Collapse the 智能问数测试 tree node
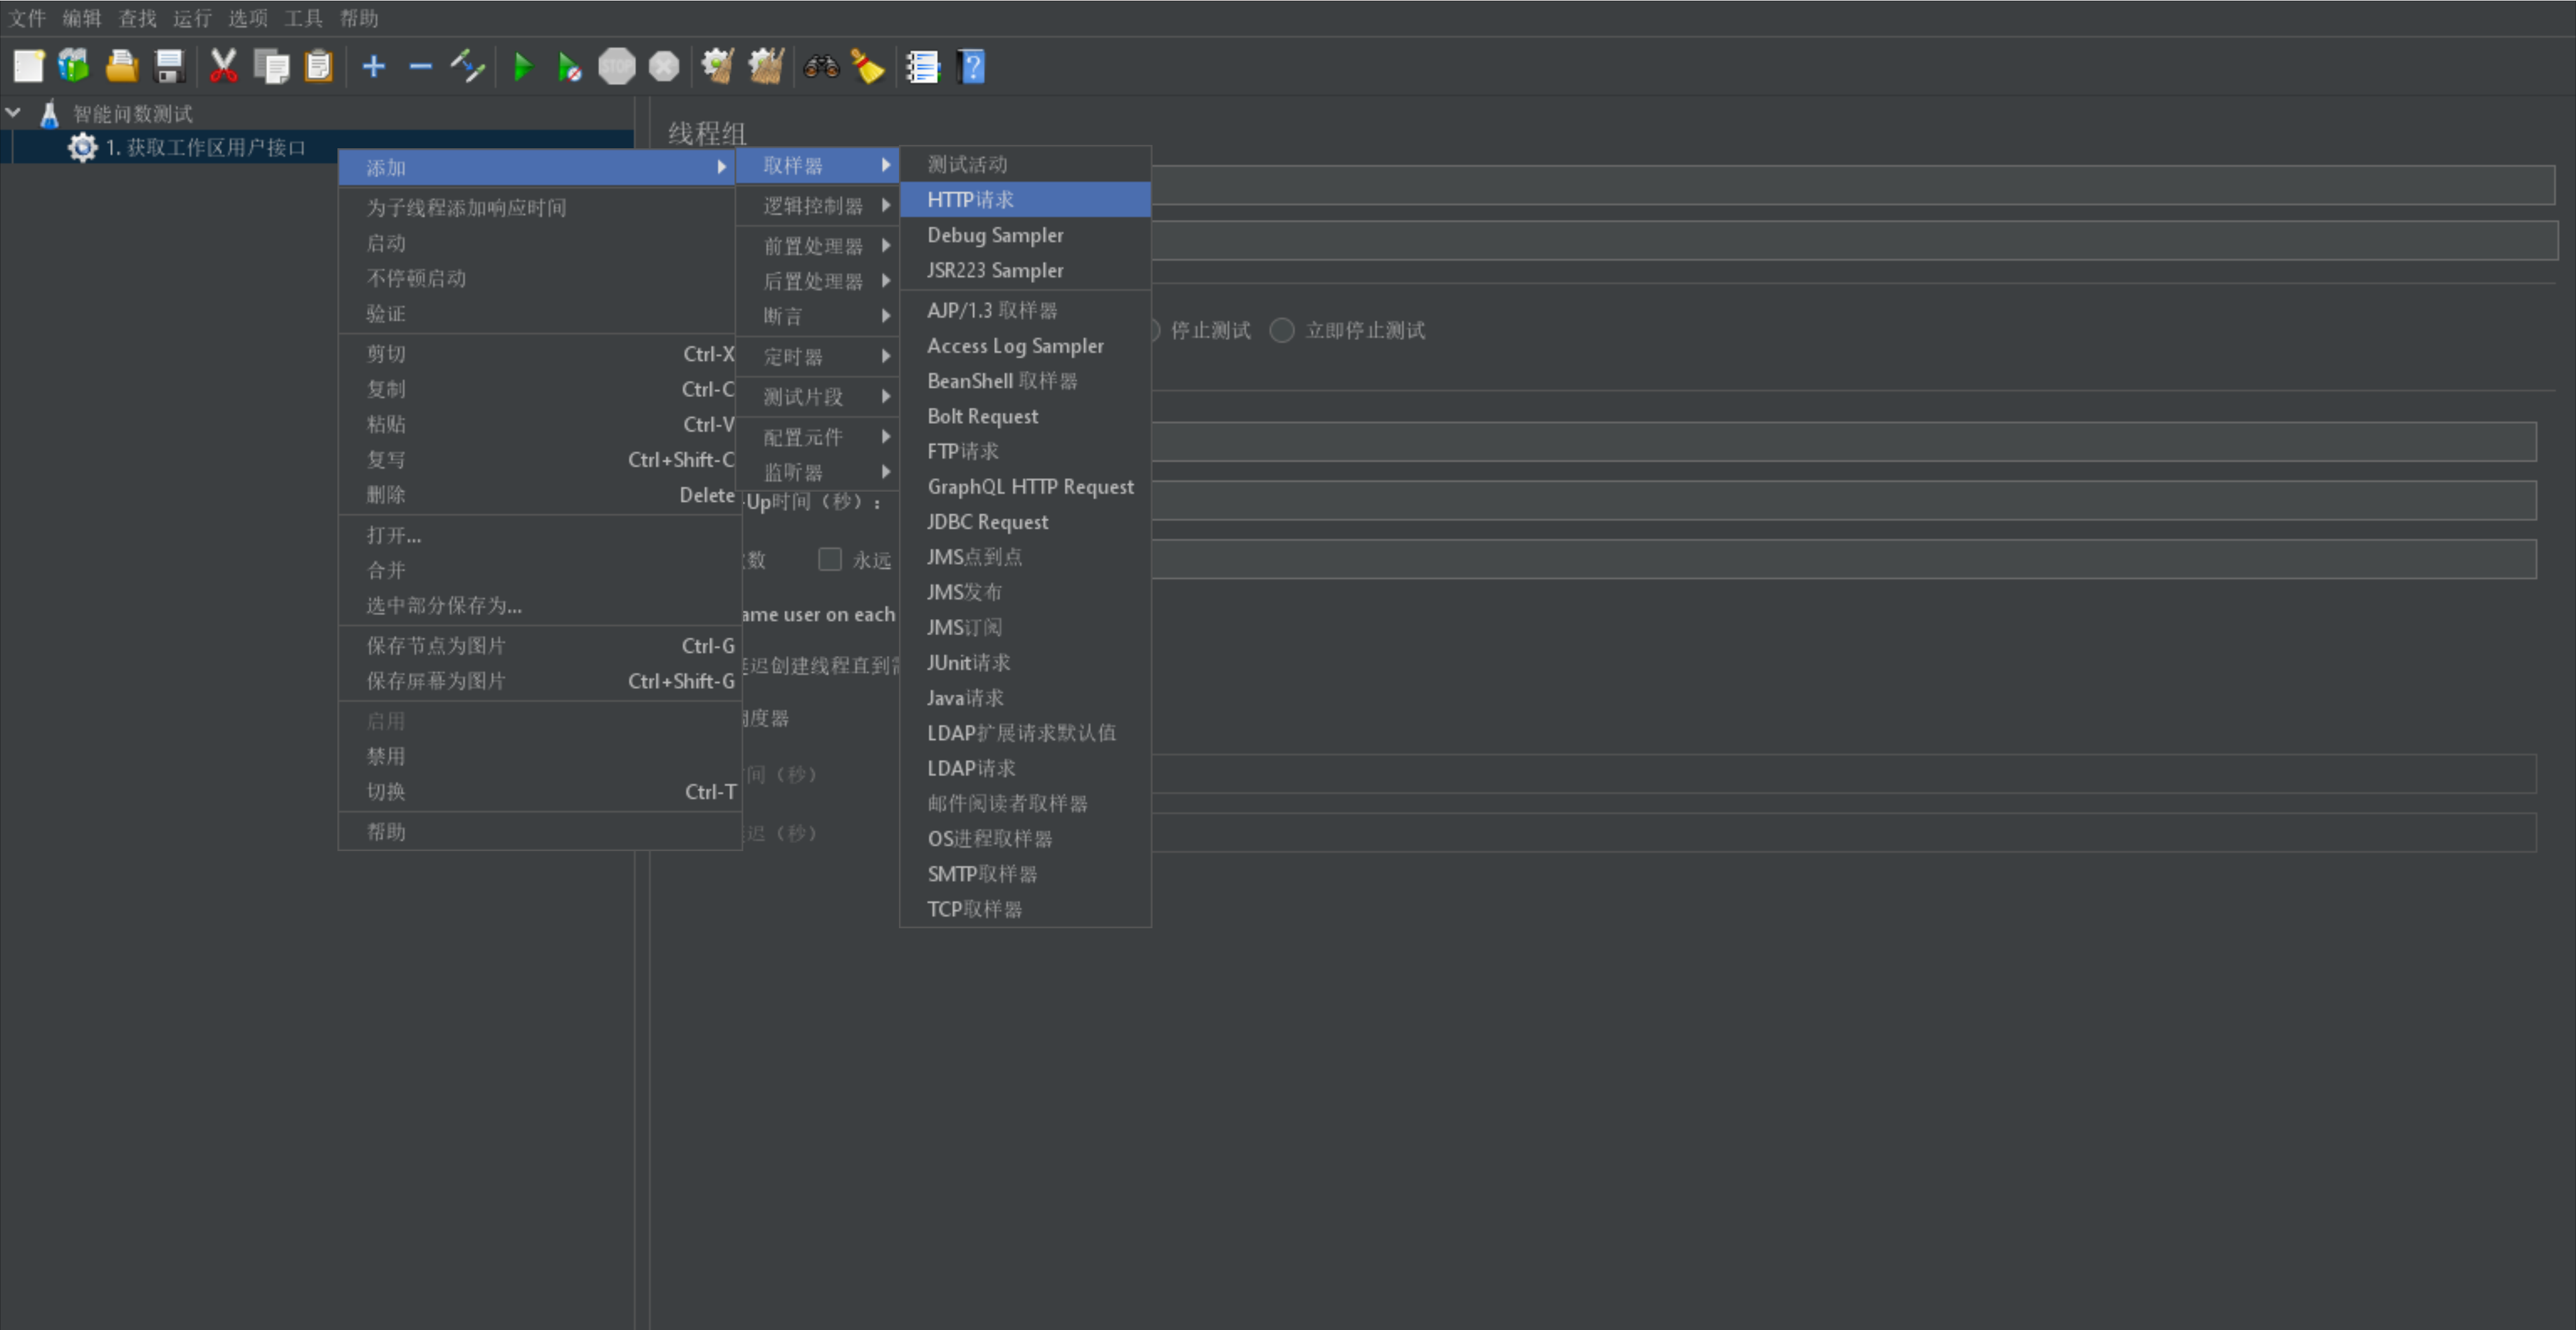Image resolution: width=2576 pixels, height=1330 pixels. 14,113
